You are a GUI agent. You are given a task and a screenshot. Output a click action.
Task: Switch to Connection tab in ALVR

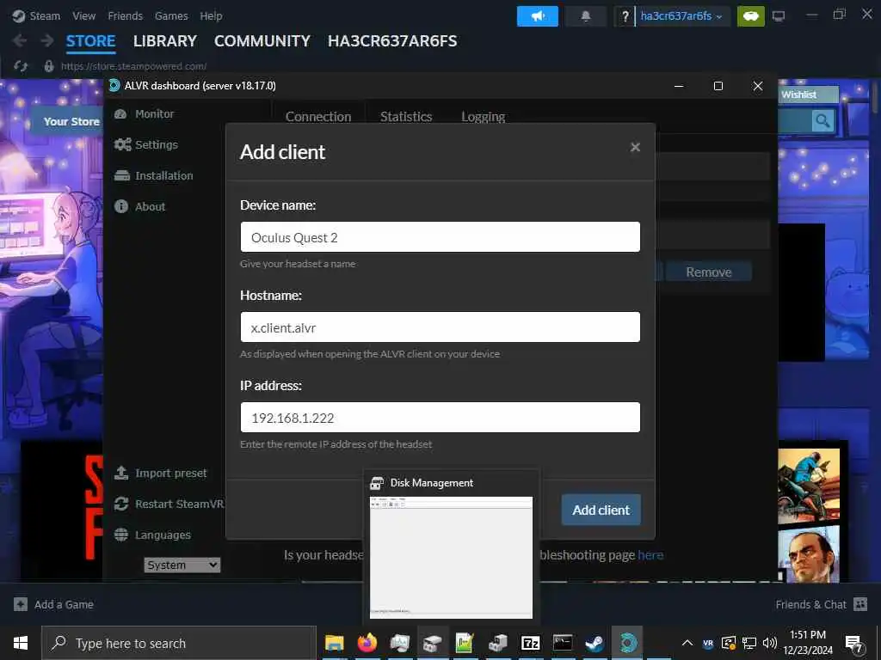(x=318, y=117)
